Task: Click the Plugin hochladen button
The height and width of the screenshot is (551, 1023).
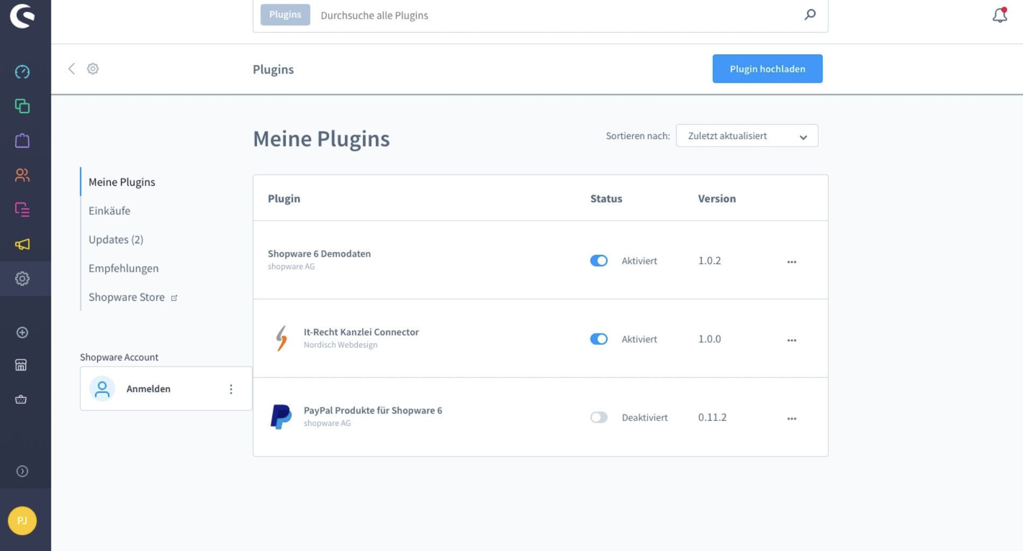Action: pos(768,69)
